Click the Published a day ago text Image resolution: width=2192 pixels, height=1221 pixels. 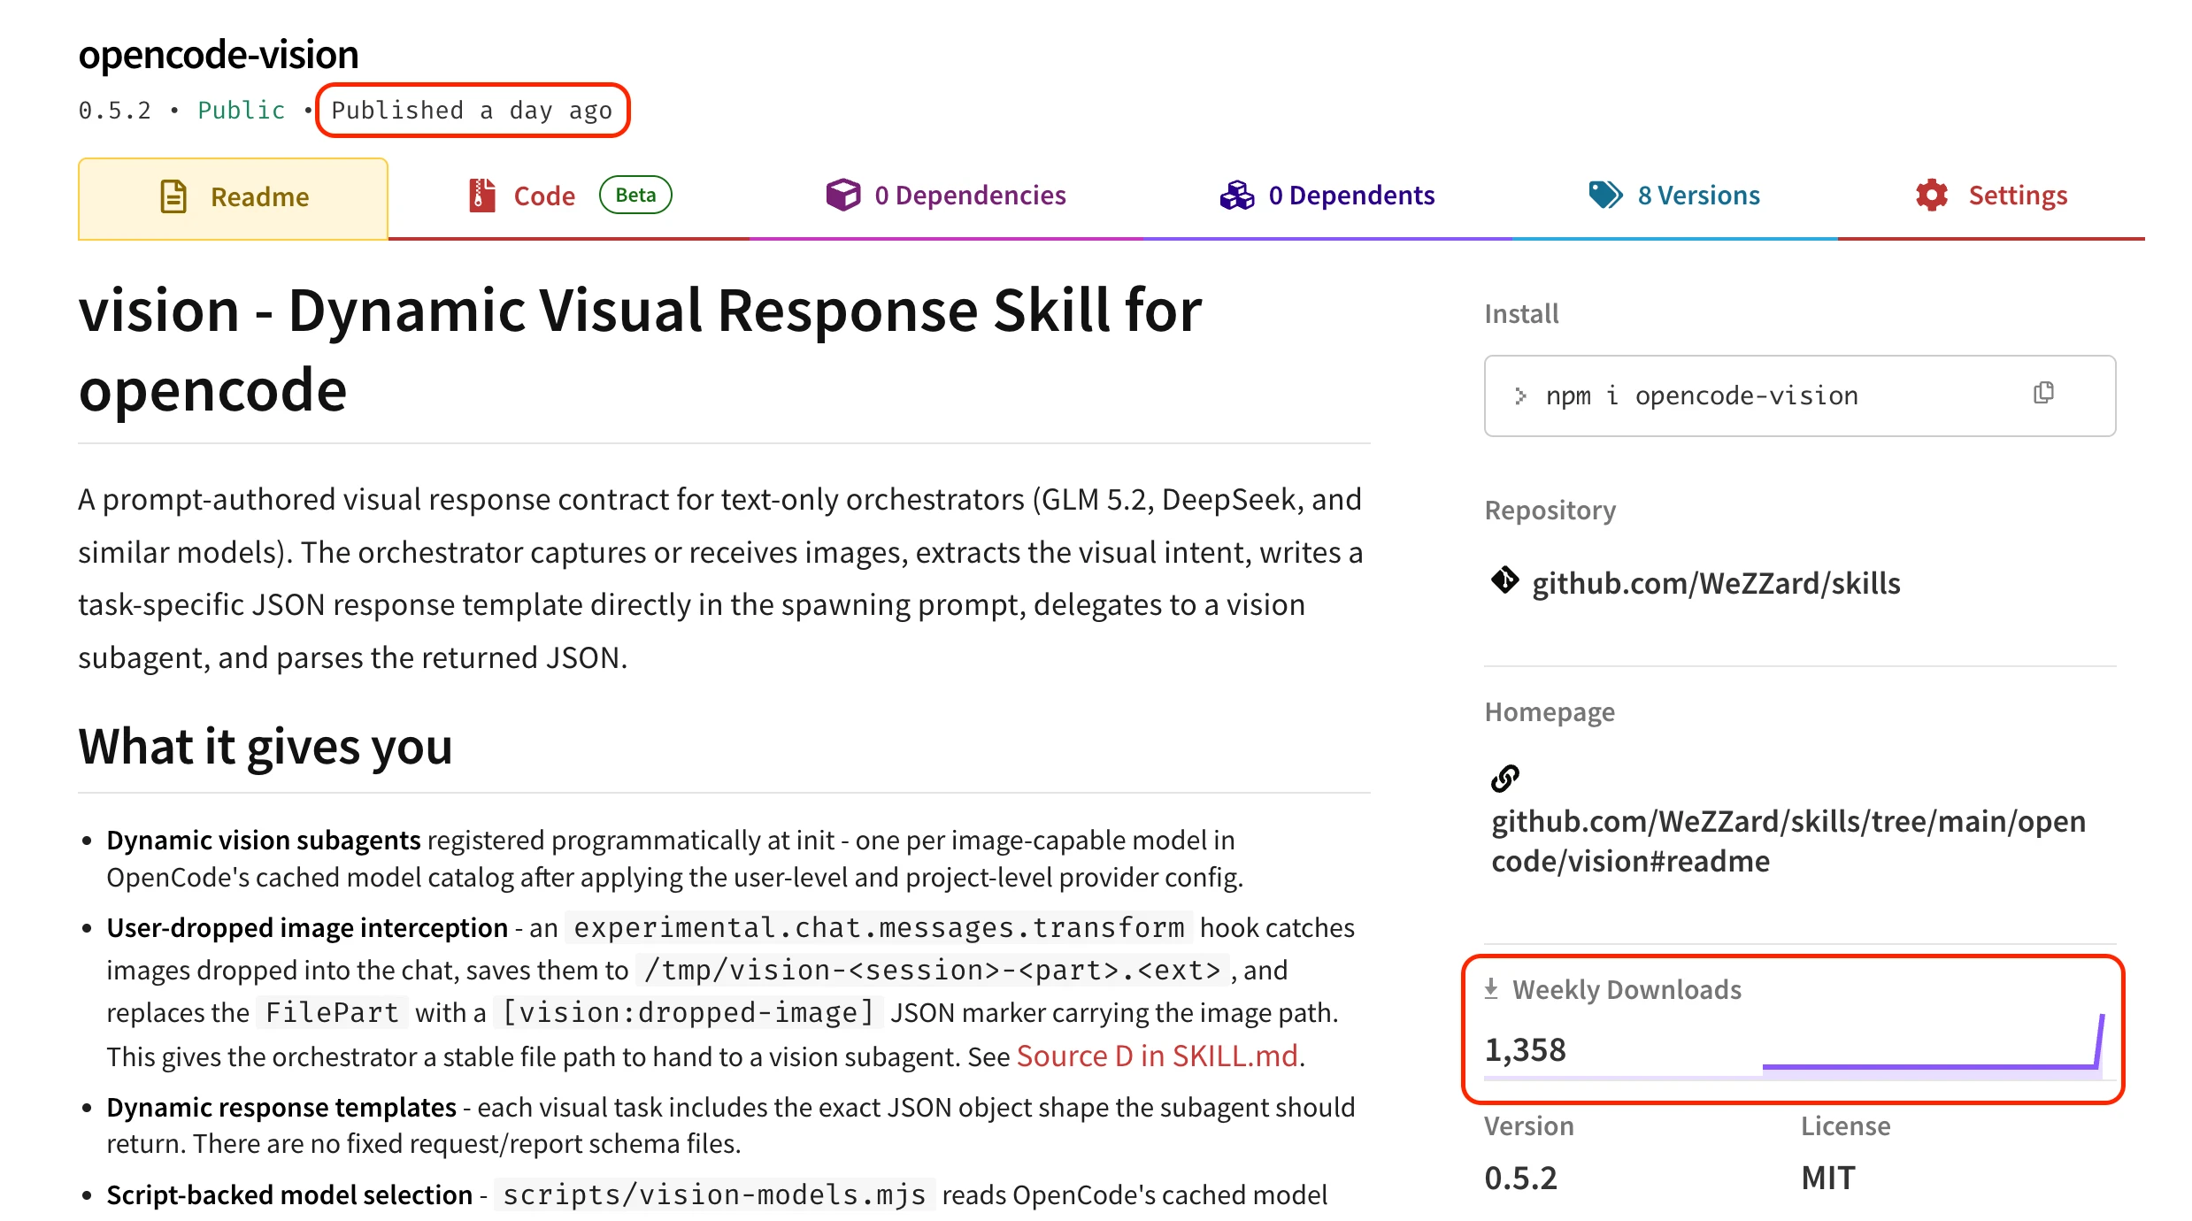tap(472, 111)
